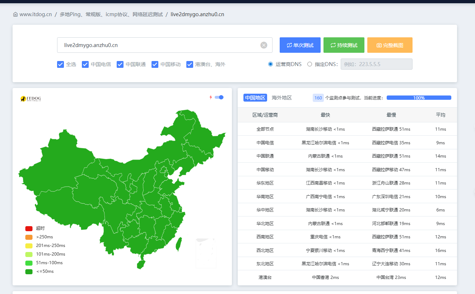475x294 pixels.
Task: Start a 单次测试 ping test
Action: (x=300, y=45)
